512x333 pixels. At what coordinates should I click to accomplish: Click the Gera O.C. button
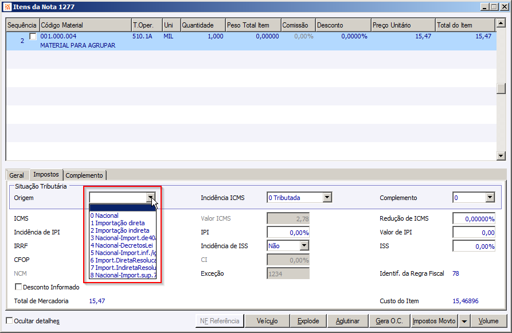coord(389,321)
